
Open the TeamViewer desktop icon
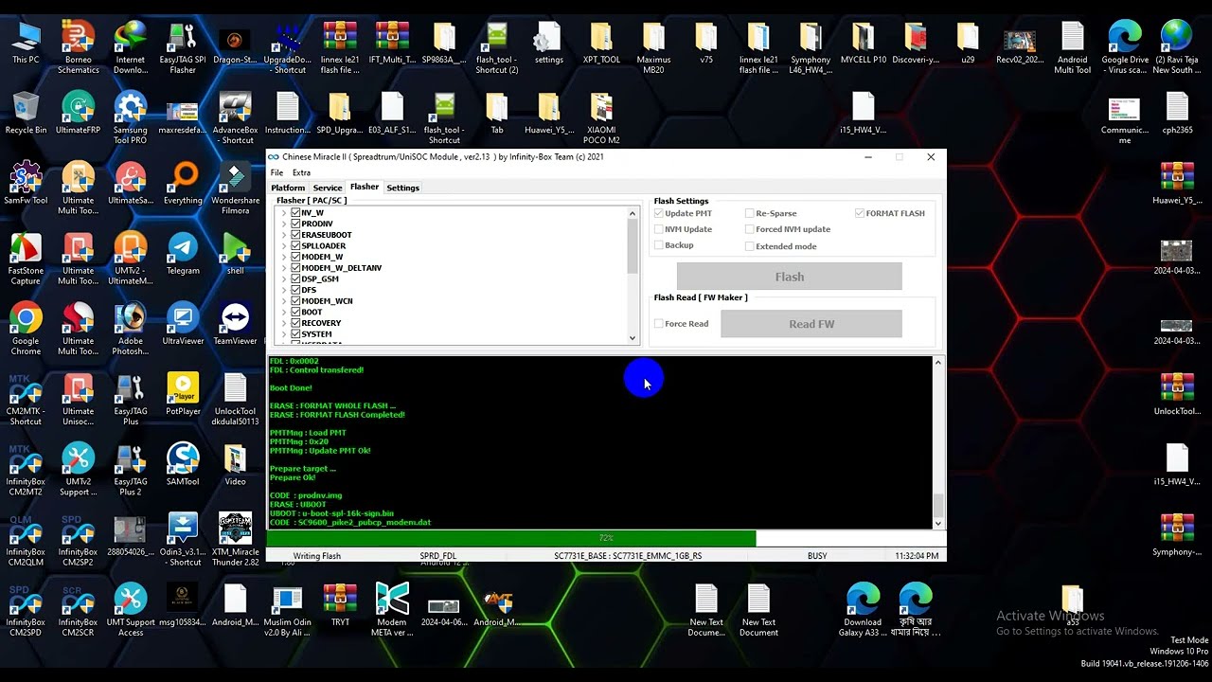[x=235, y=323]
